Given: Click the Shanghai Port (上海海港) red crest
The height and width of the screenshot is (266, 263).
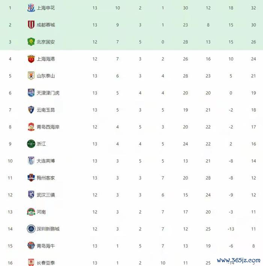Looking at the screenshot, I should point(31,59).
